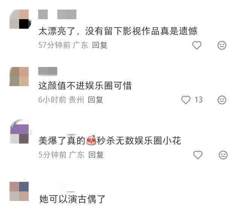Open blurred username above '太漂亮了' comment
Image resolution: width=241 pixels, height=207 pixels.
pos(57,14)
